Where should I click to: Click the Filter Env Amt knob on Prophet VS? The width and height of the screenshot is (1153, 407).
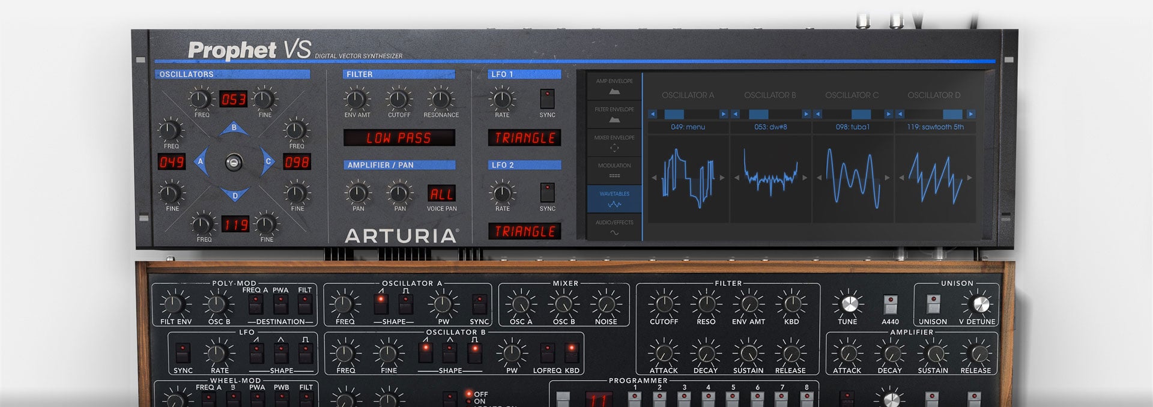pos(356,99)
